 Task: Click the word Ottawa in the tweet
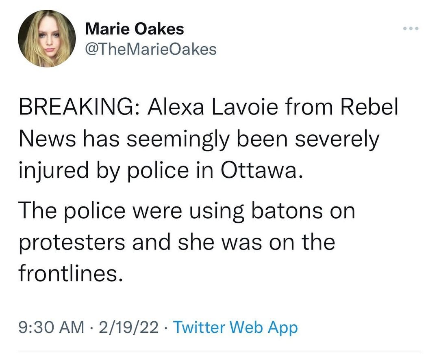click(x=259, y=170)
